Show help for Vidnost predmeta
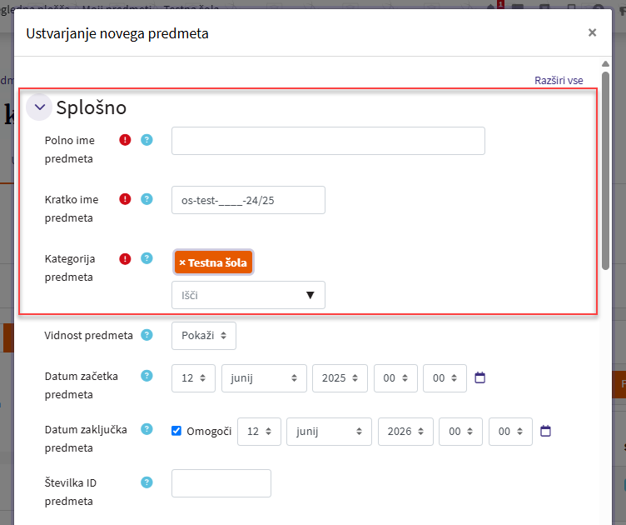 (x=147, y=335)
